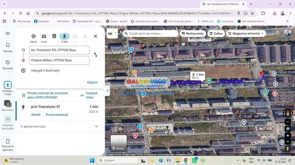The image size is (295, 165).
Task: Bookmark this page with star icon
Action: (x=252, y=13)
